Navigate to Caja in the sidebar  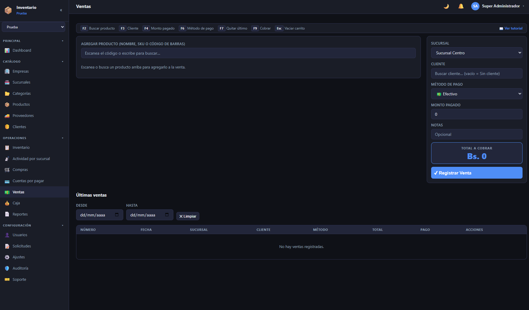[34, 203]
